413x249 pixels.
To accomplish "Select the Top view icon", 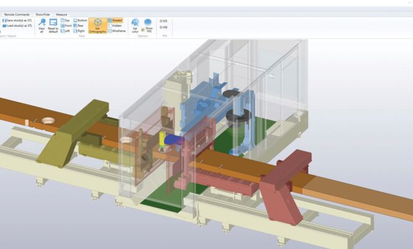I will 65,20.
